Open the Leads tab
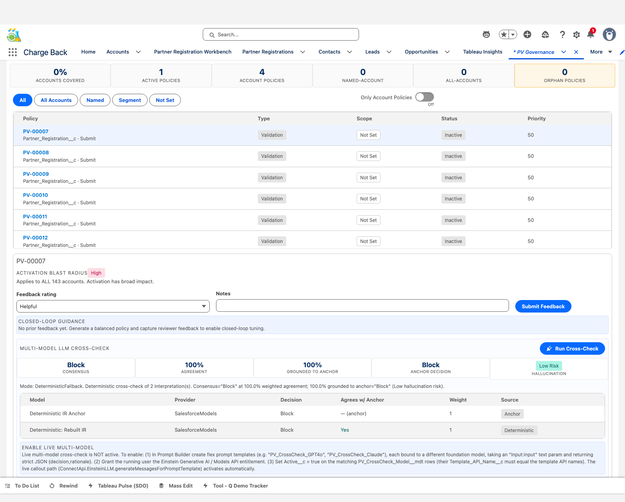 click(372, 52)
